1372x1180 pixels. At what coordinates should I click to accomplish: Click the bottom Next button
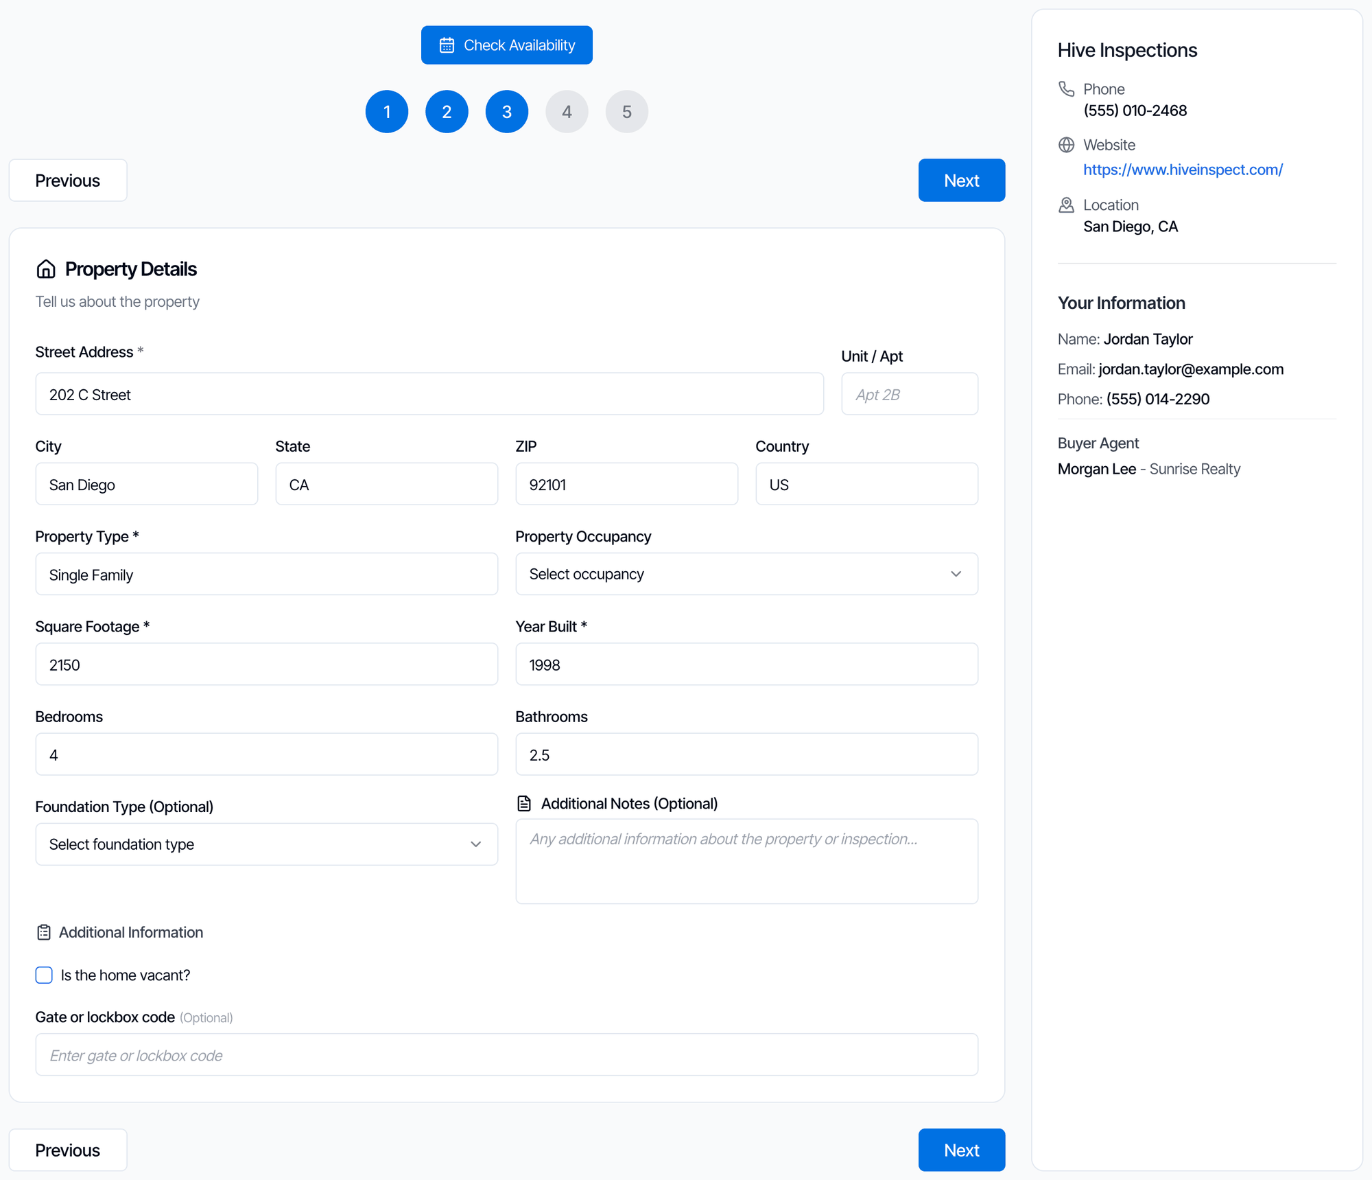click(962, 1150)
